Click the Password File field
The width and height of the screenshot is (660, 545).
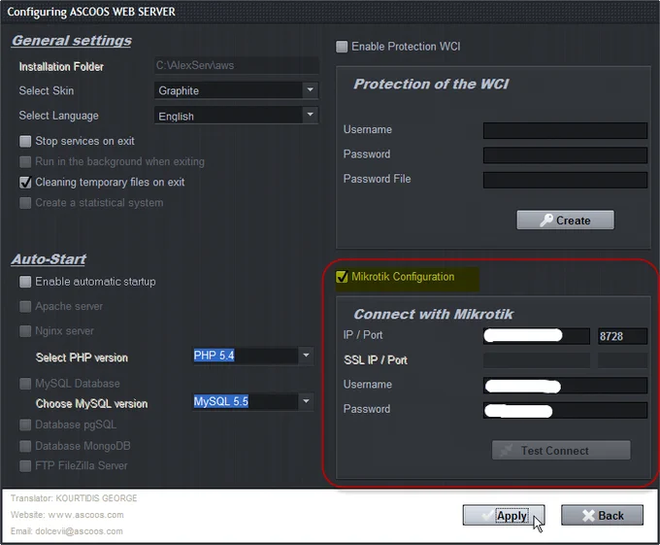565,180
